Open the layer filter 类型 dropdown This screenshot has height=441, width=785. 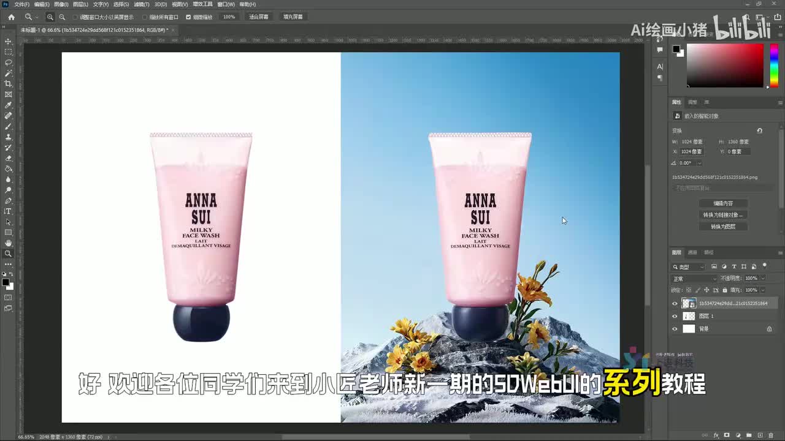689,267
